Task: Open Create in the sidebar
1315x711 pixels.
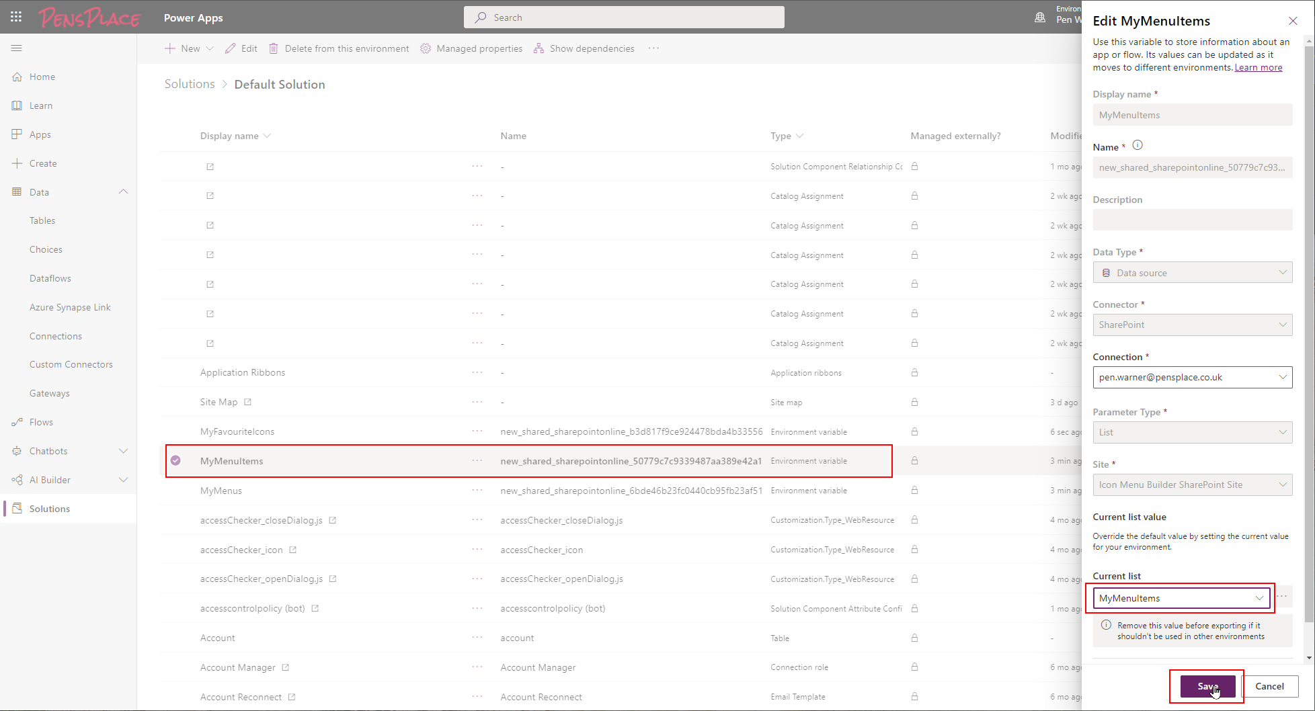Action: point(43,163)
